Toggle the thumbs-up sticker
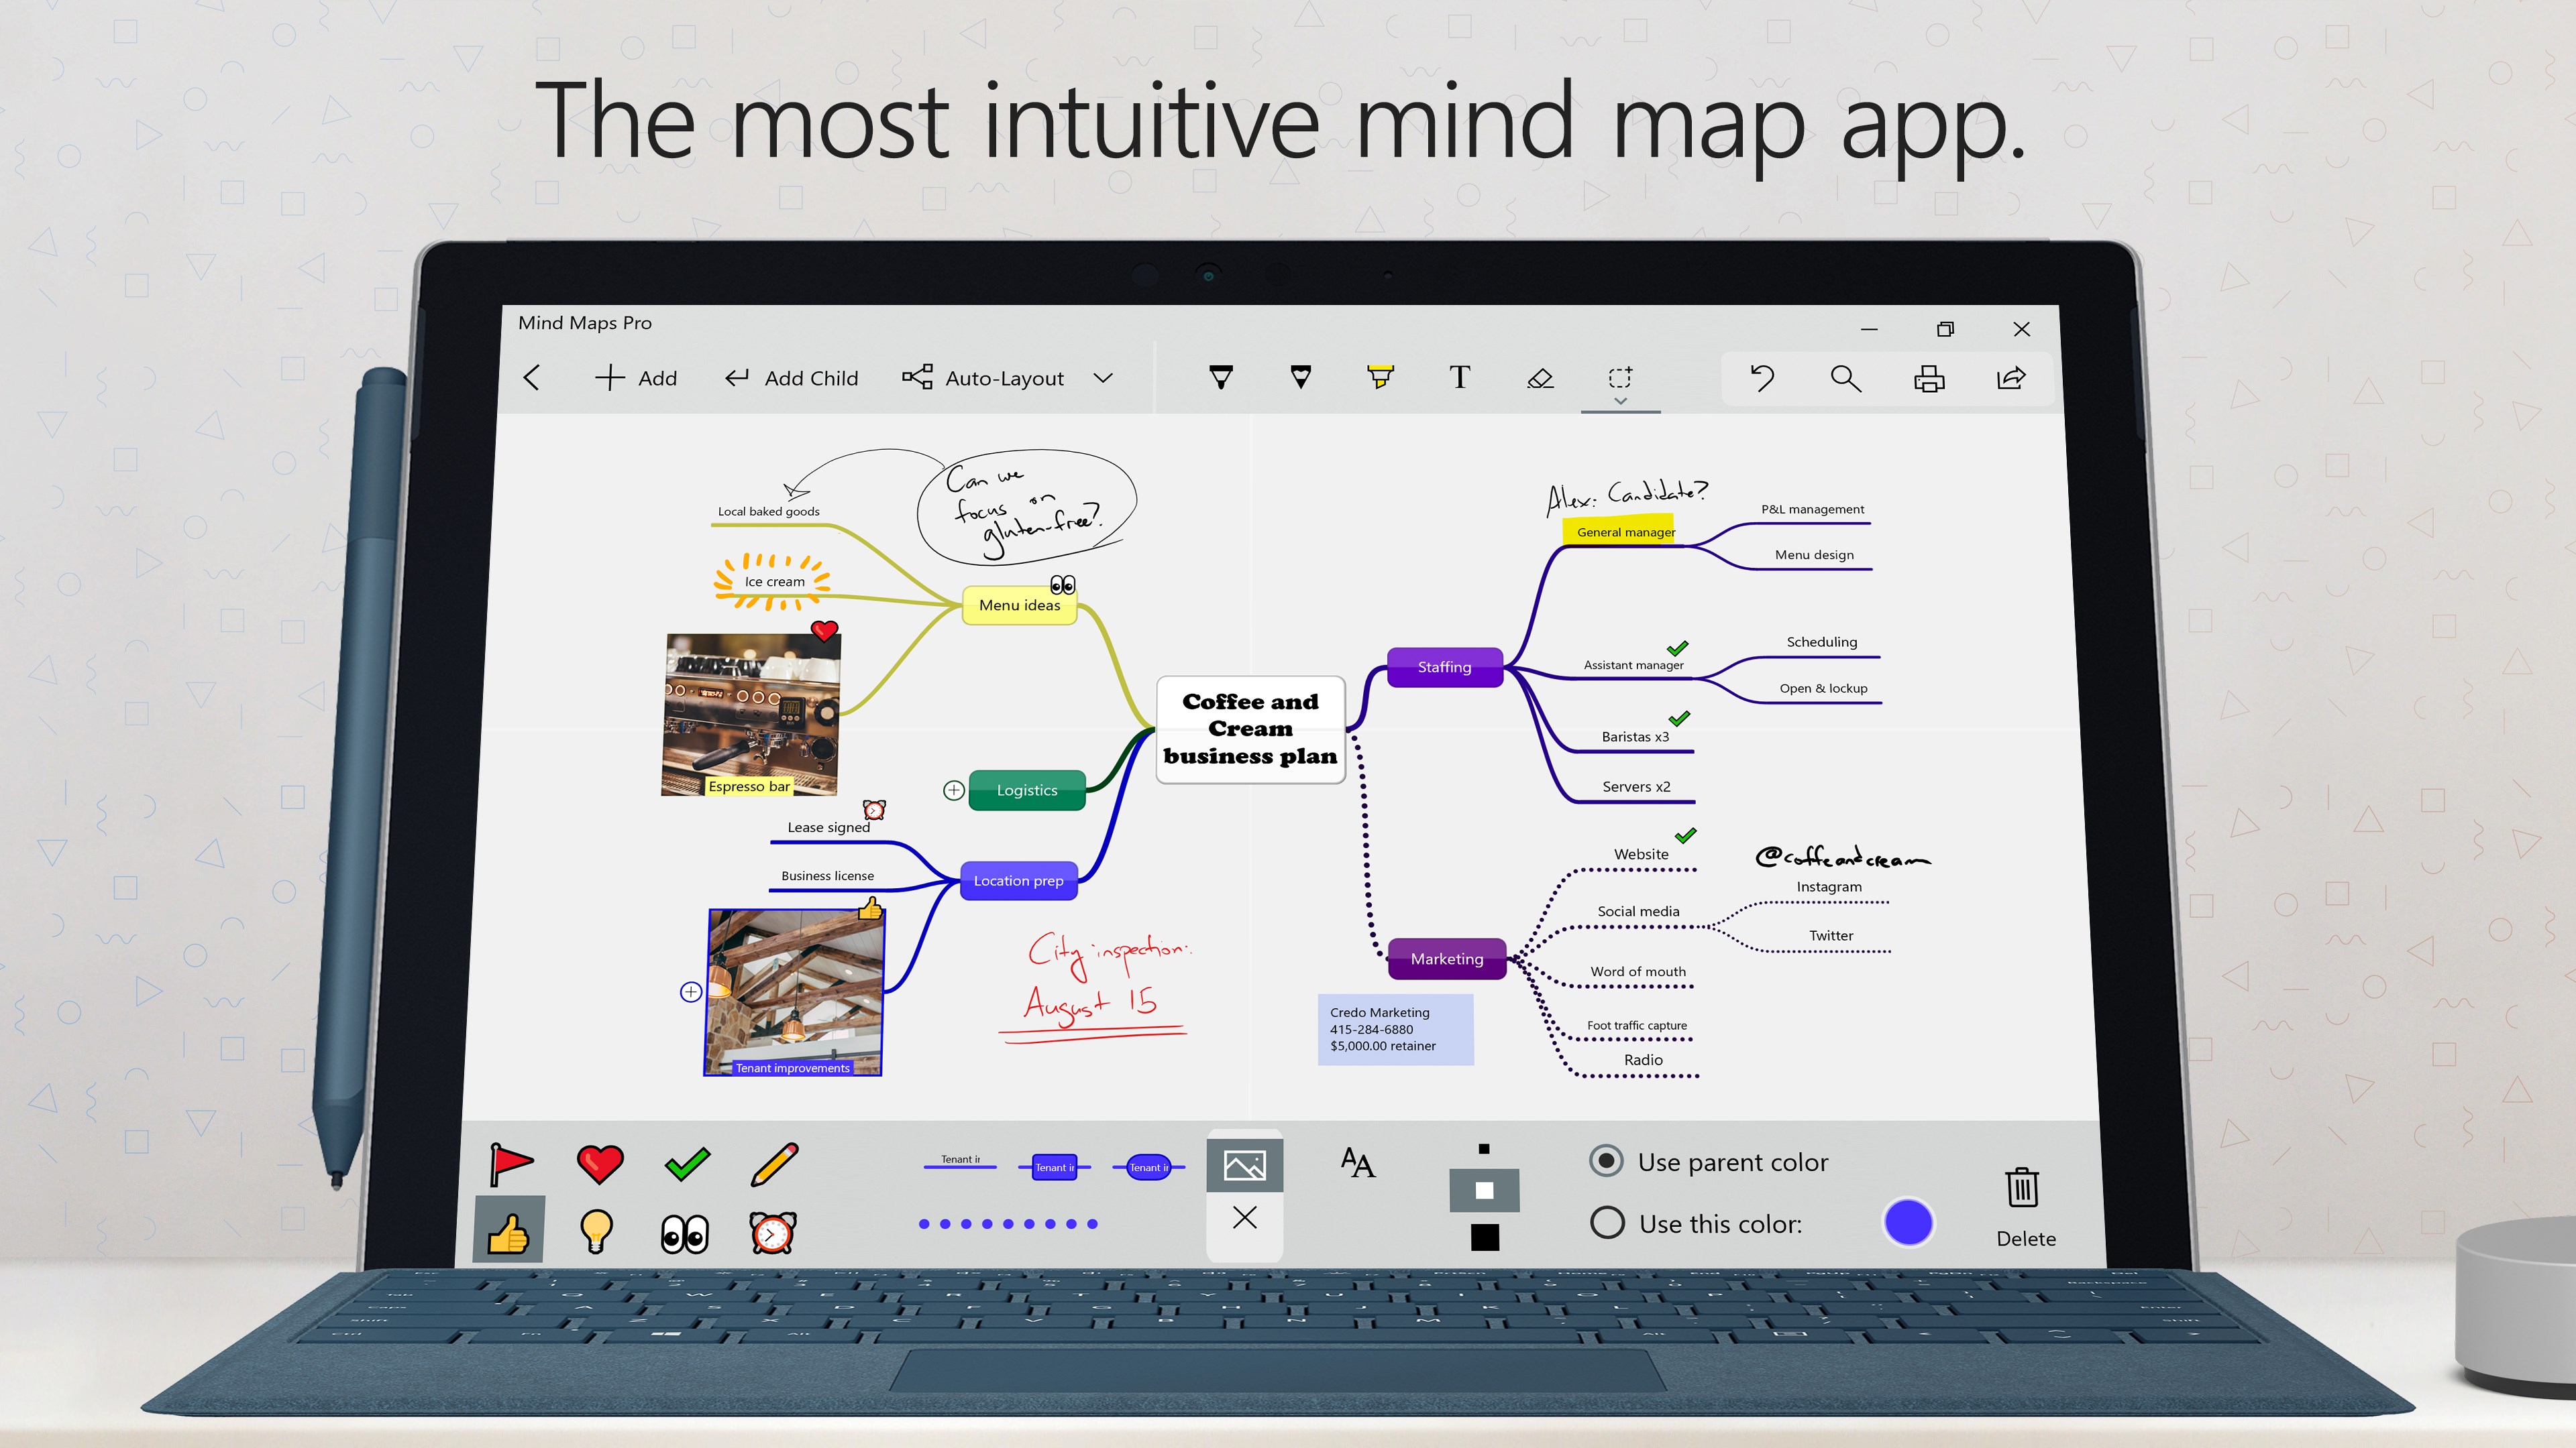2576x1448 pixels. [x=508, y=1229]
